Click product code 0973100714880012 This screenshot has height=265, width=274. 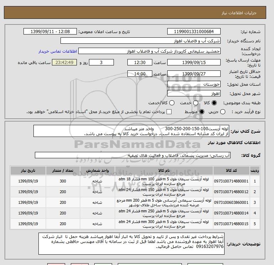(x=231, y=192)
